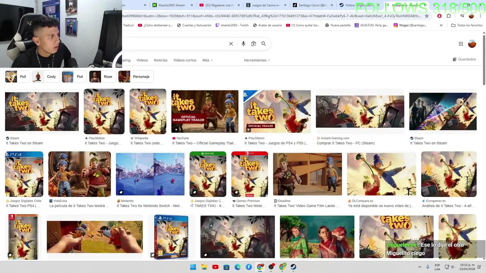Switch to the Videos cortos tab
Screen dimensions: 486x273
pyautogui.click(x=185, y=60)
